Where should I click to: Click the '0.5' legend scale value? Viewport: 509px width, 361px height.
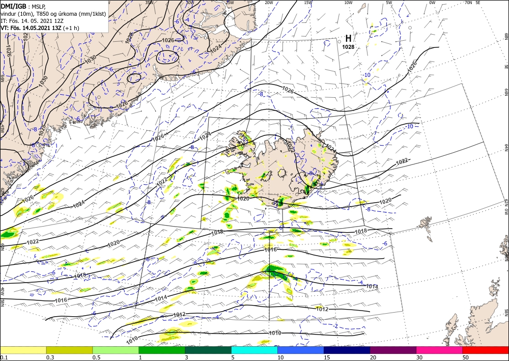[96, 357]
